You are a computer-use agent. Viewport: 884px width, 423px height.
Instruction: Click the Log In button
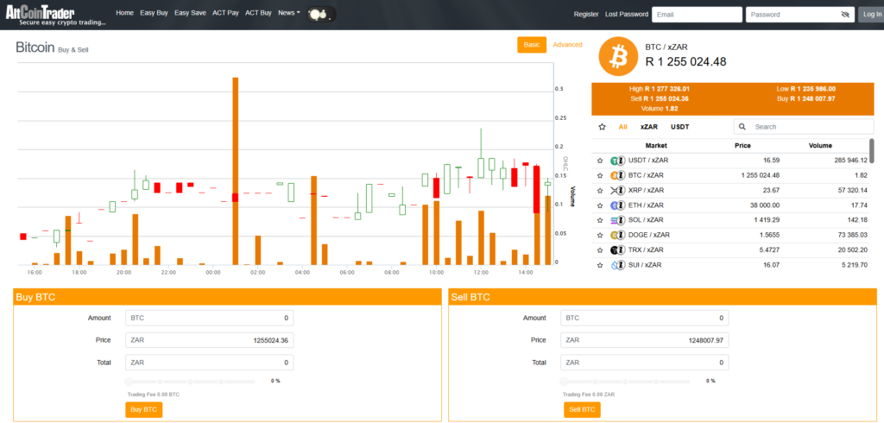tap(870, 15)
